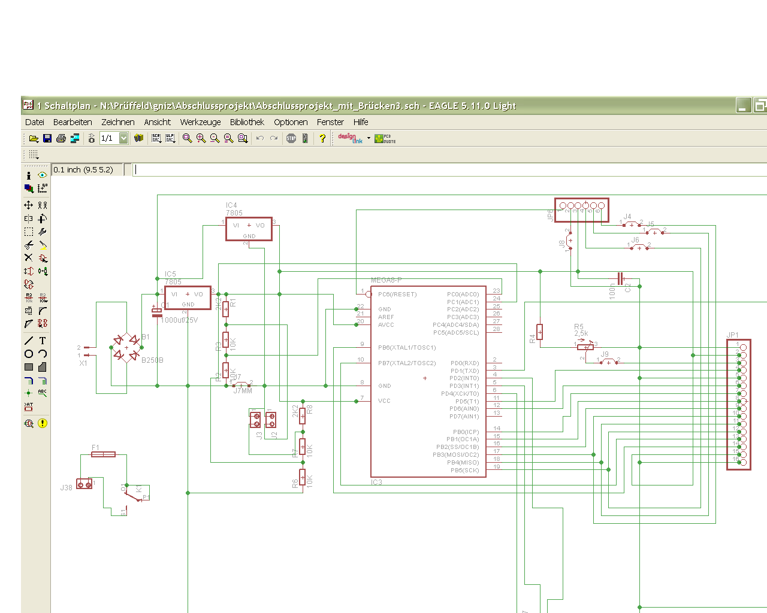Expand the sheet selector 1/1 dropdown

tap(123, 138)
